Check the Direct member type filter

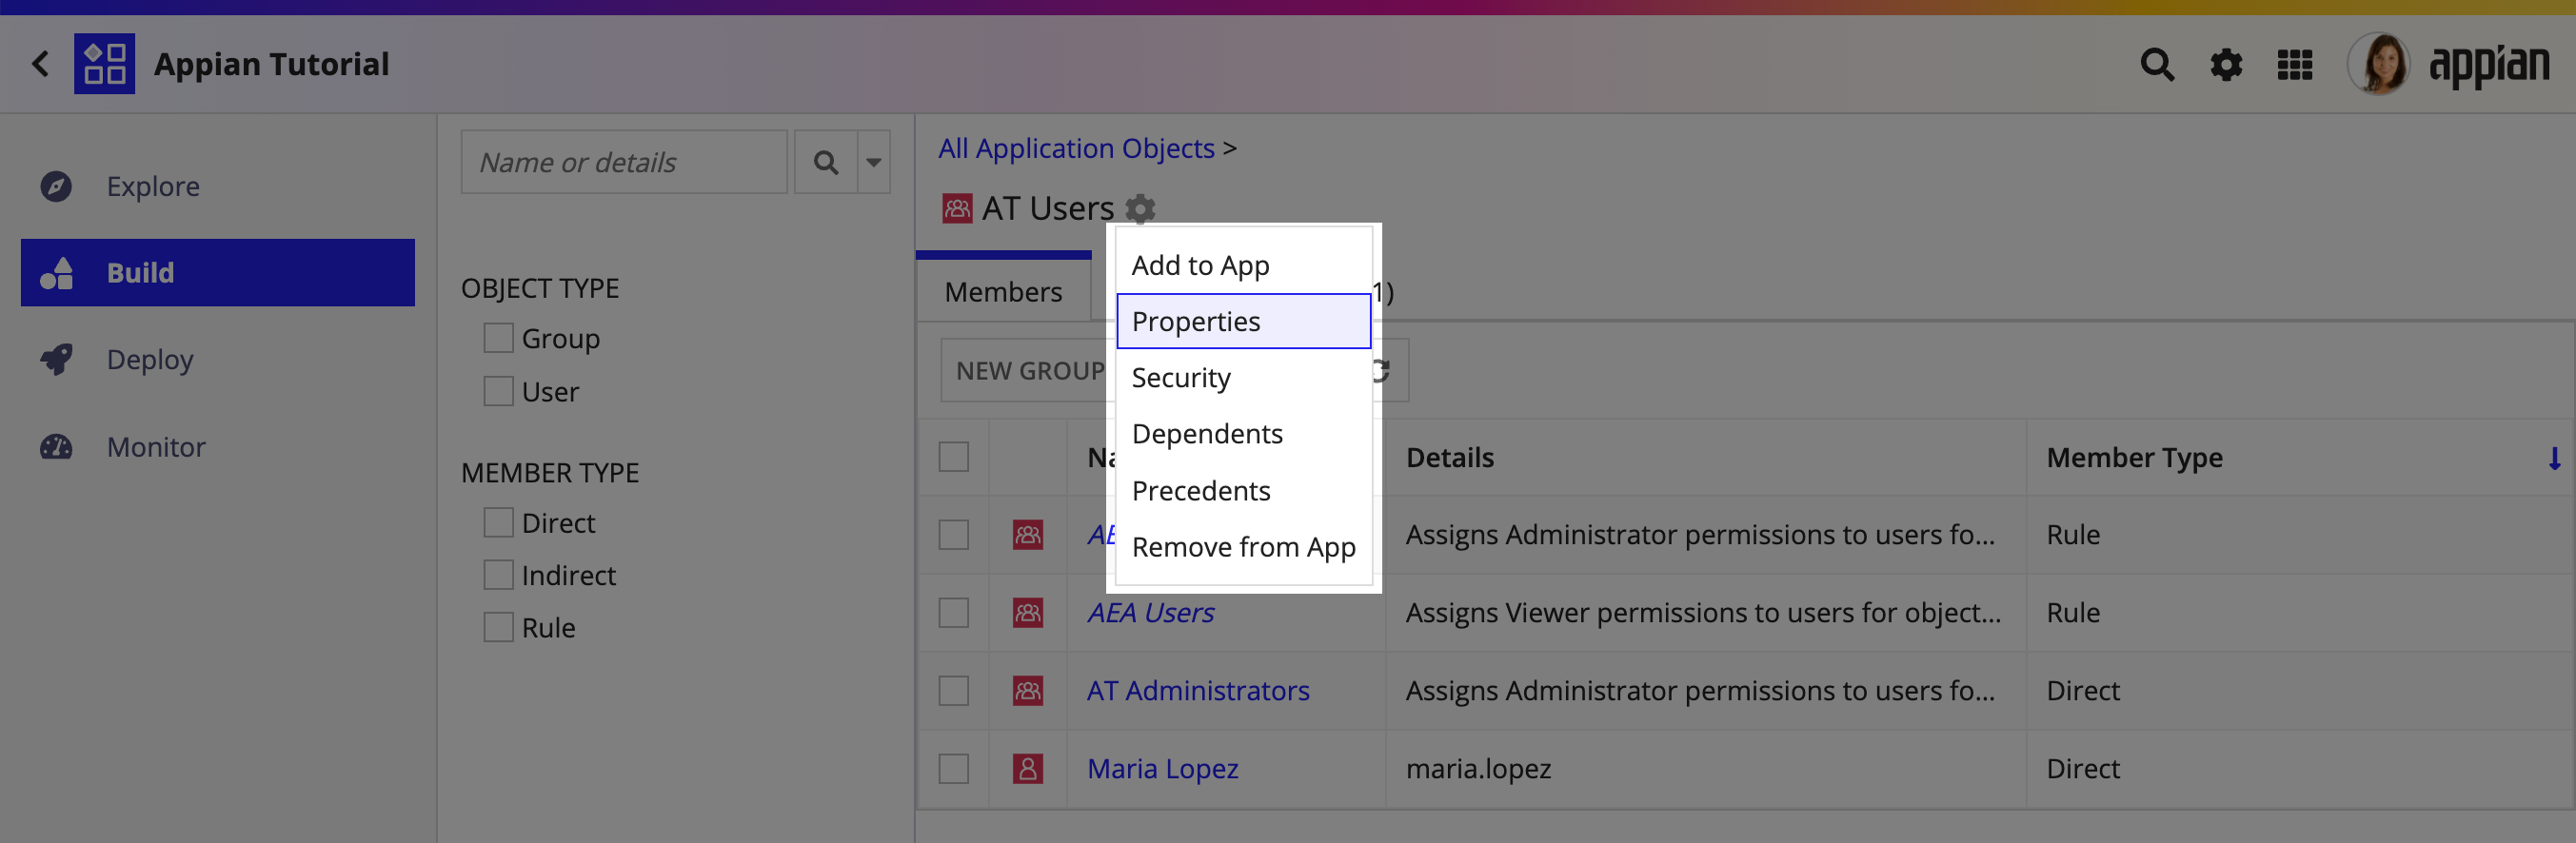pyautogui.click(x=498, y=522)
